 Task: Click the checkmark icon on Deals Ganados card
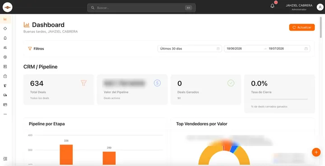231,83
